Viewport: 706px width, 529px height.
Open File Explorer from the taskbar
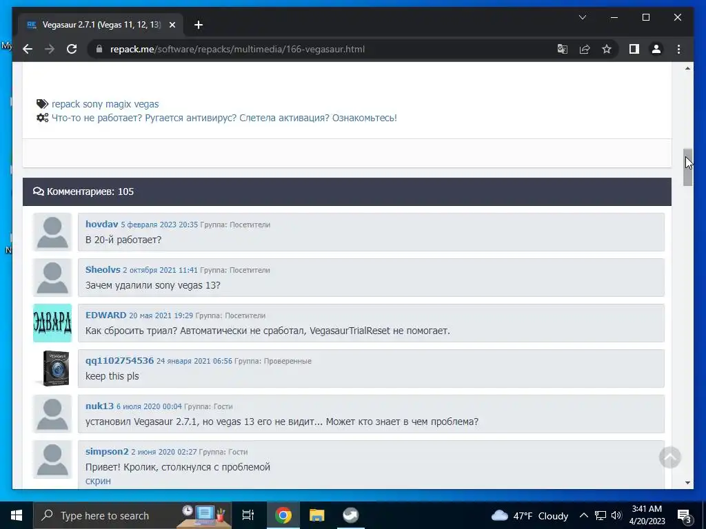click(317, 515)
